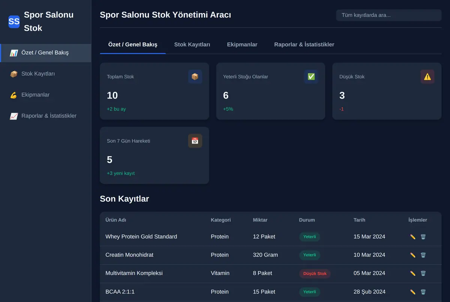Click the package icon on the Toplam Stok card

point(195,76)
